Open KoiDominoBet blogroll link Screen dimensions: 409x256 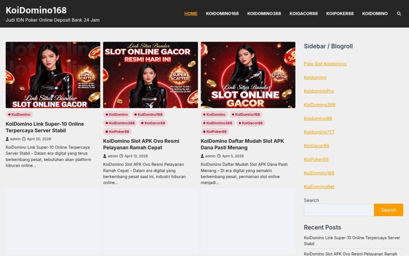point(319,187)
